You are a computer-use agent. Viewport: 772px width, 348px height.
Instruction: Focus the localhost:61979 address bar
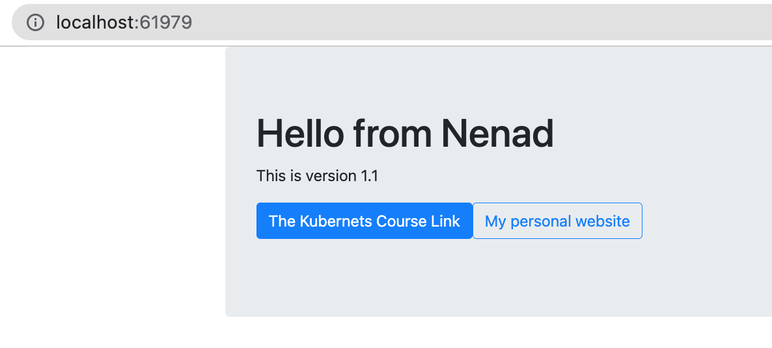392,22
